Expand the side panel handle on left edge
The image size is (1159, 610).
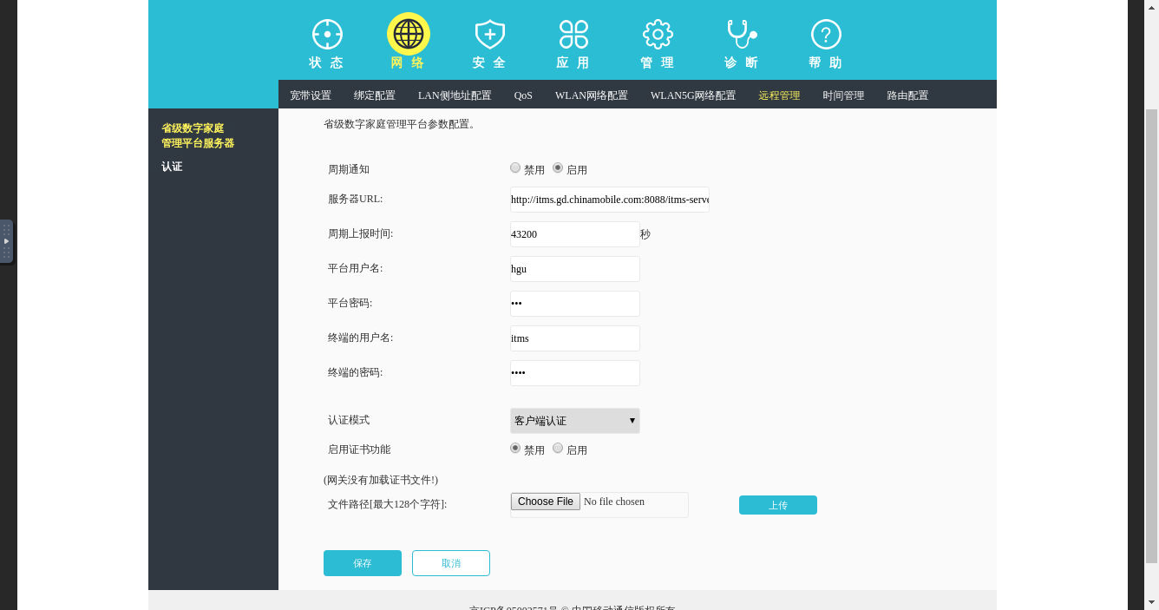tap(6, 241)
